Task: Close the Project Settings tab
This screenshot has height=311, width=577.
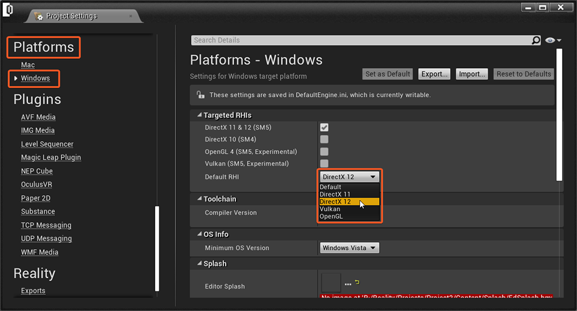Action: tap(130, 16)
